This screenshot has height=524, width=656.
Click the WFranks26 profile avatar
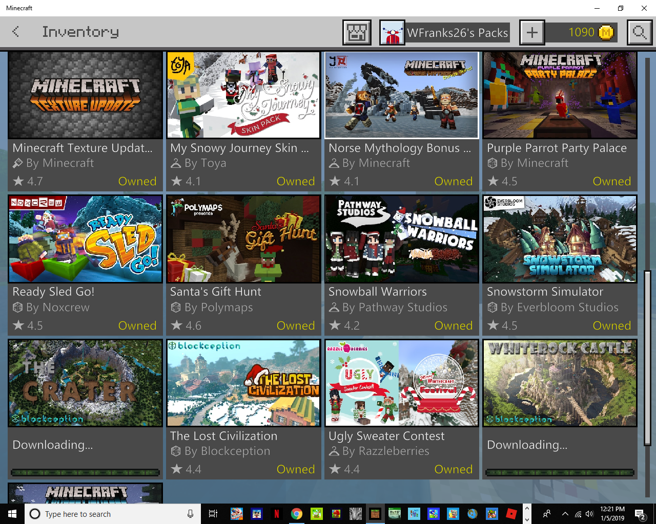(392, 33)
